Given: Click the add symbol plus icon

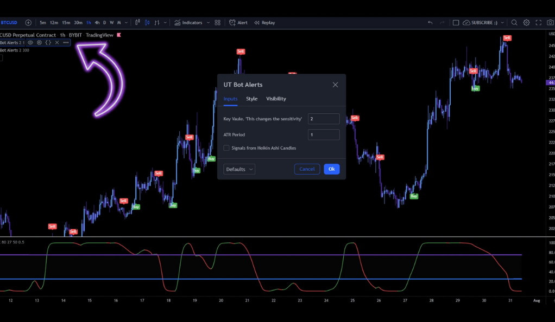Looking at the screenshot, I should (28, 23).
